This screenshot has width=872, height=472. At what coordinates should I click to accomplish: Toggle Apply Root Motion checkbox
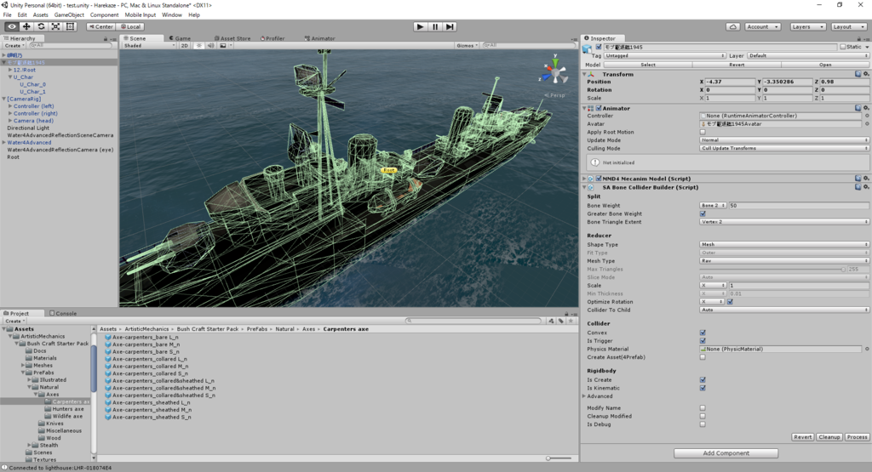point(703,132)
